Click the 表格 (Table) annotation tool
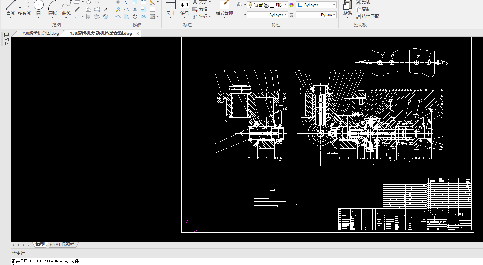 pos(200,9)
